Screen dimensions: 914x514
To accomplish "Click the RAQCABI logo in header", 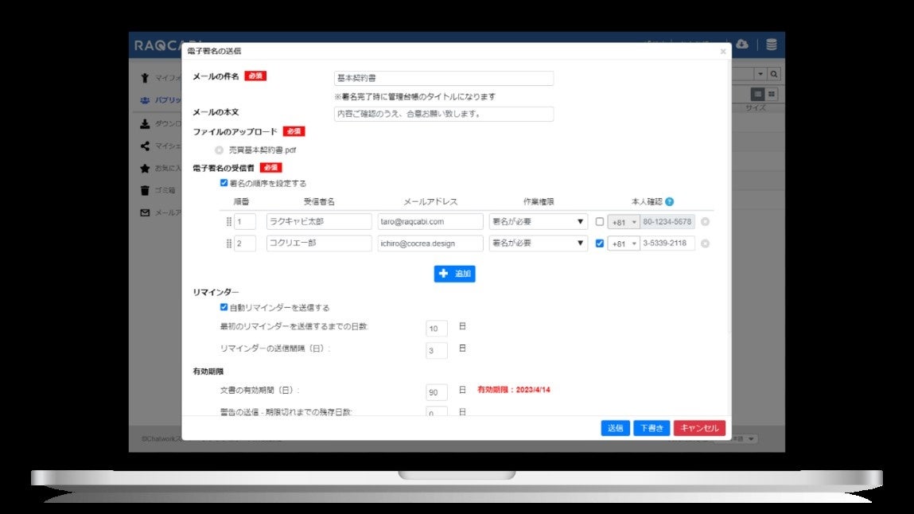I will point(158,45).
